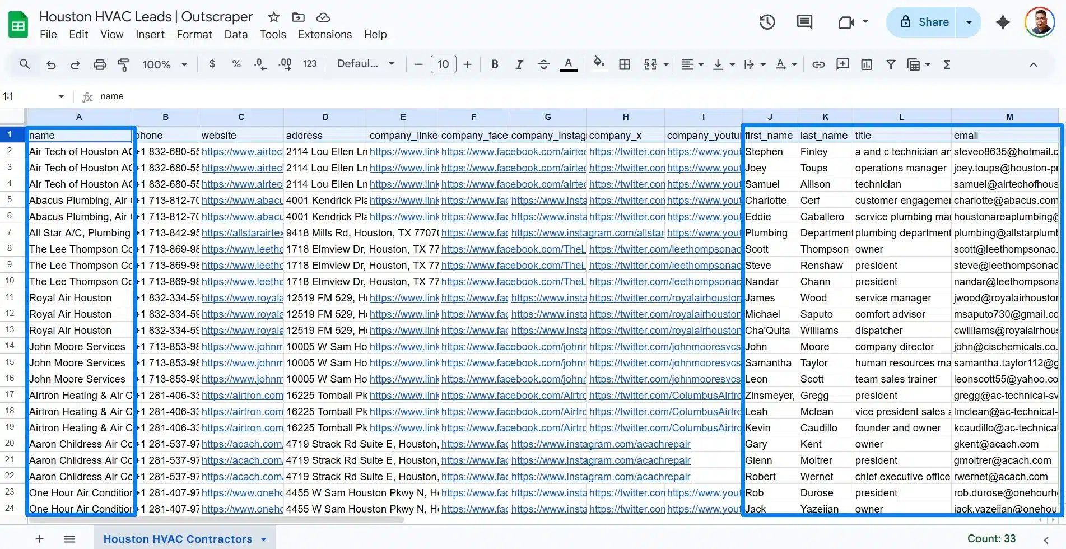Click the Paint format roller icon

[123, 64]
